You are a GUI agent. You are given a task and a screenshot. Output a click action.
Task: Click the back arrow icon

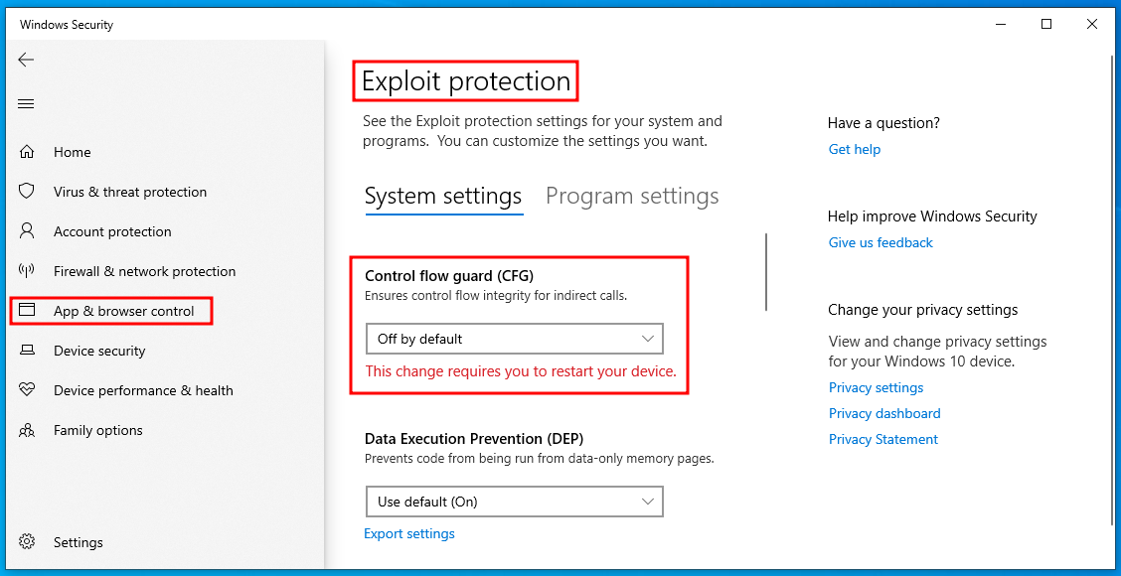(x=26, y=60)
